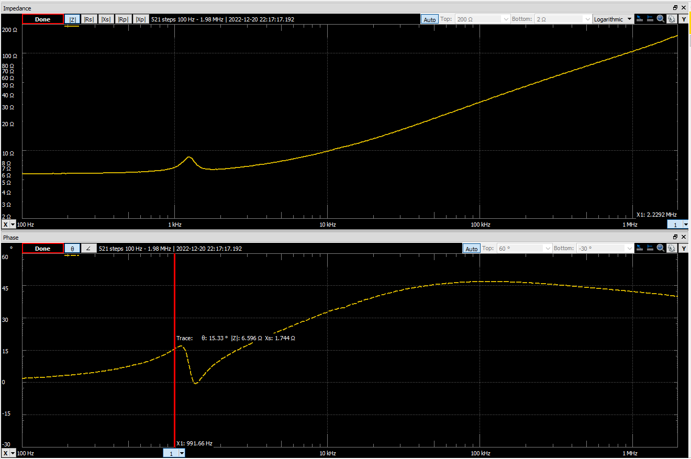Click the first cursor marker icon in Impedance toolbar
Screen dimensions: 691x459
tap(640, 19)
